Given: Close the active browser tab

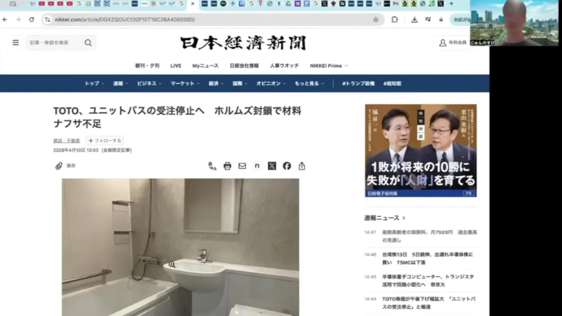Looking at the screenshot, I should [192, 4].
